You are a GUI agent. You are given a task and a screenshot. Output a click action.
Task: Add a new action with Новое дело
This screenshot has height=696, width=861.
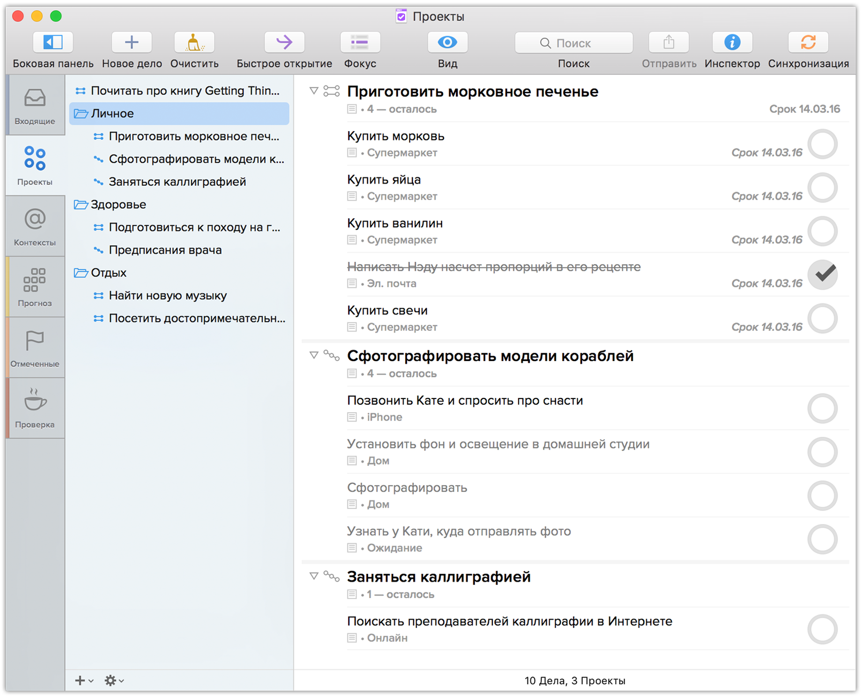point(132,43)
